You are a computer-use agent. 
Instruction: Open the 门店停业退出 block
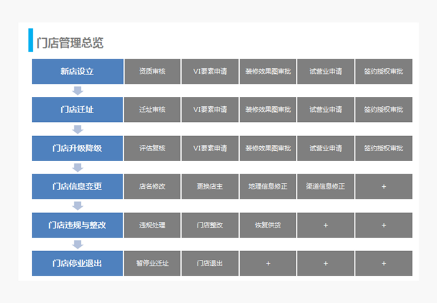(x=77, y=264)
